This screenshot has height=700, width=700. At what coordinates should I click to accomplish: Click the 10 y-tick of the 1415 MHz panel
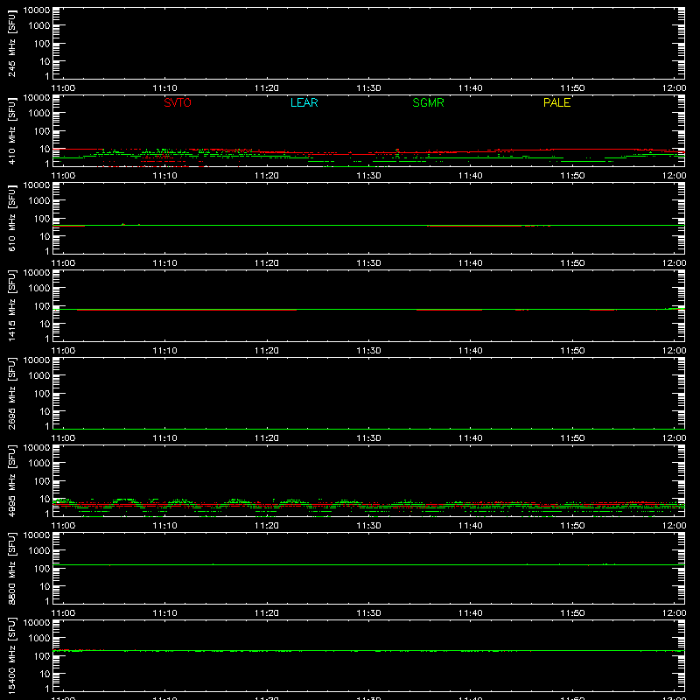pos(45,324)
